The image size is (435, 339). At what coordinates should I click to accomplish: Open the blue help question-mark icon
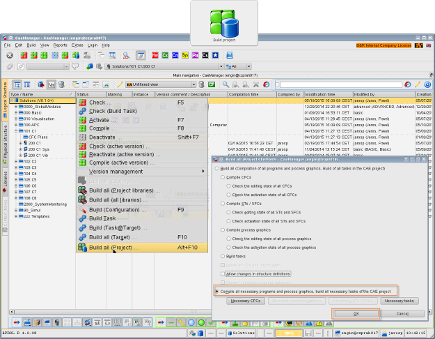point(230,55)
